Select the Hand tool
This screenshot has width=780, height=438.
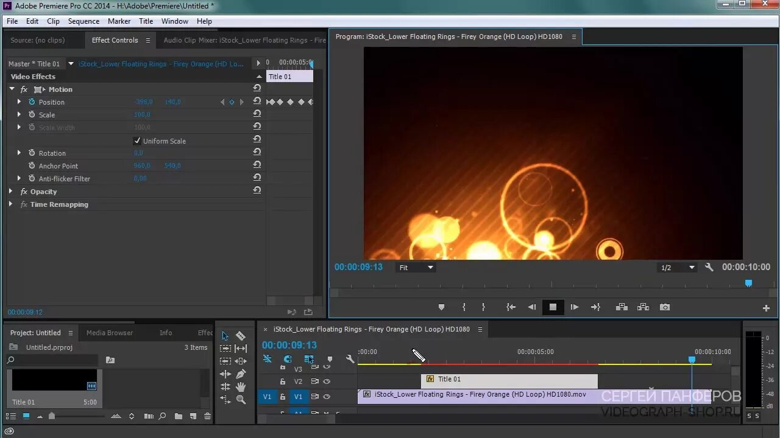pyautogui.click(x=241, y=386)
